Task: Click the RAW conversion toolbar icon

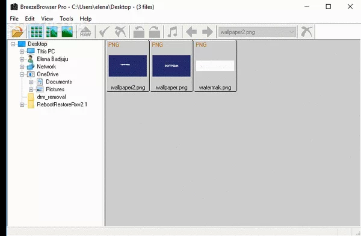Action: tap(85, 32)
